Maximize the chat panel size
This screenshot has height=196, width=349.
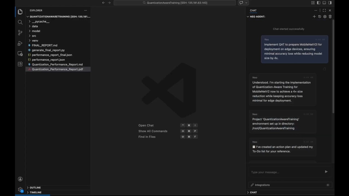click(324, 10)
